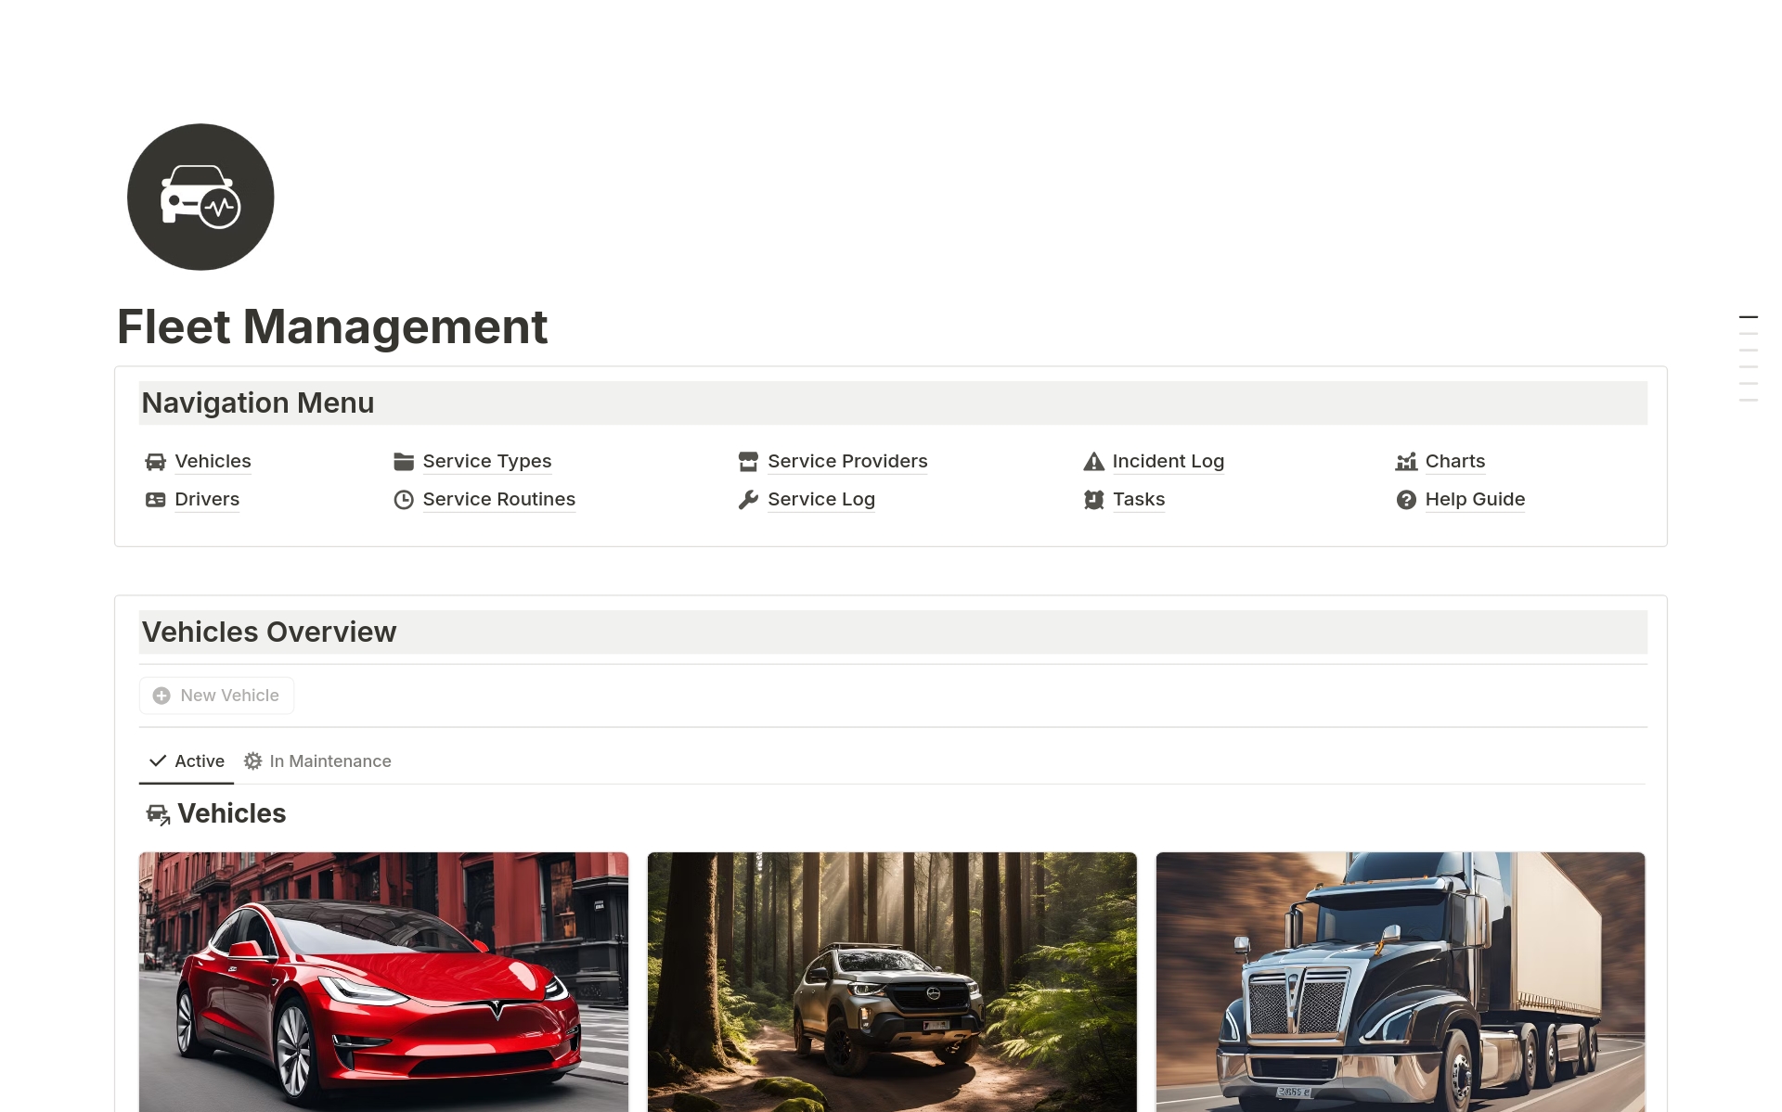Click the warning triangle icon by Incident Log
This screenshot has width=1782, height=1112.
point(1094,461)
